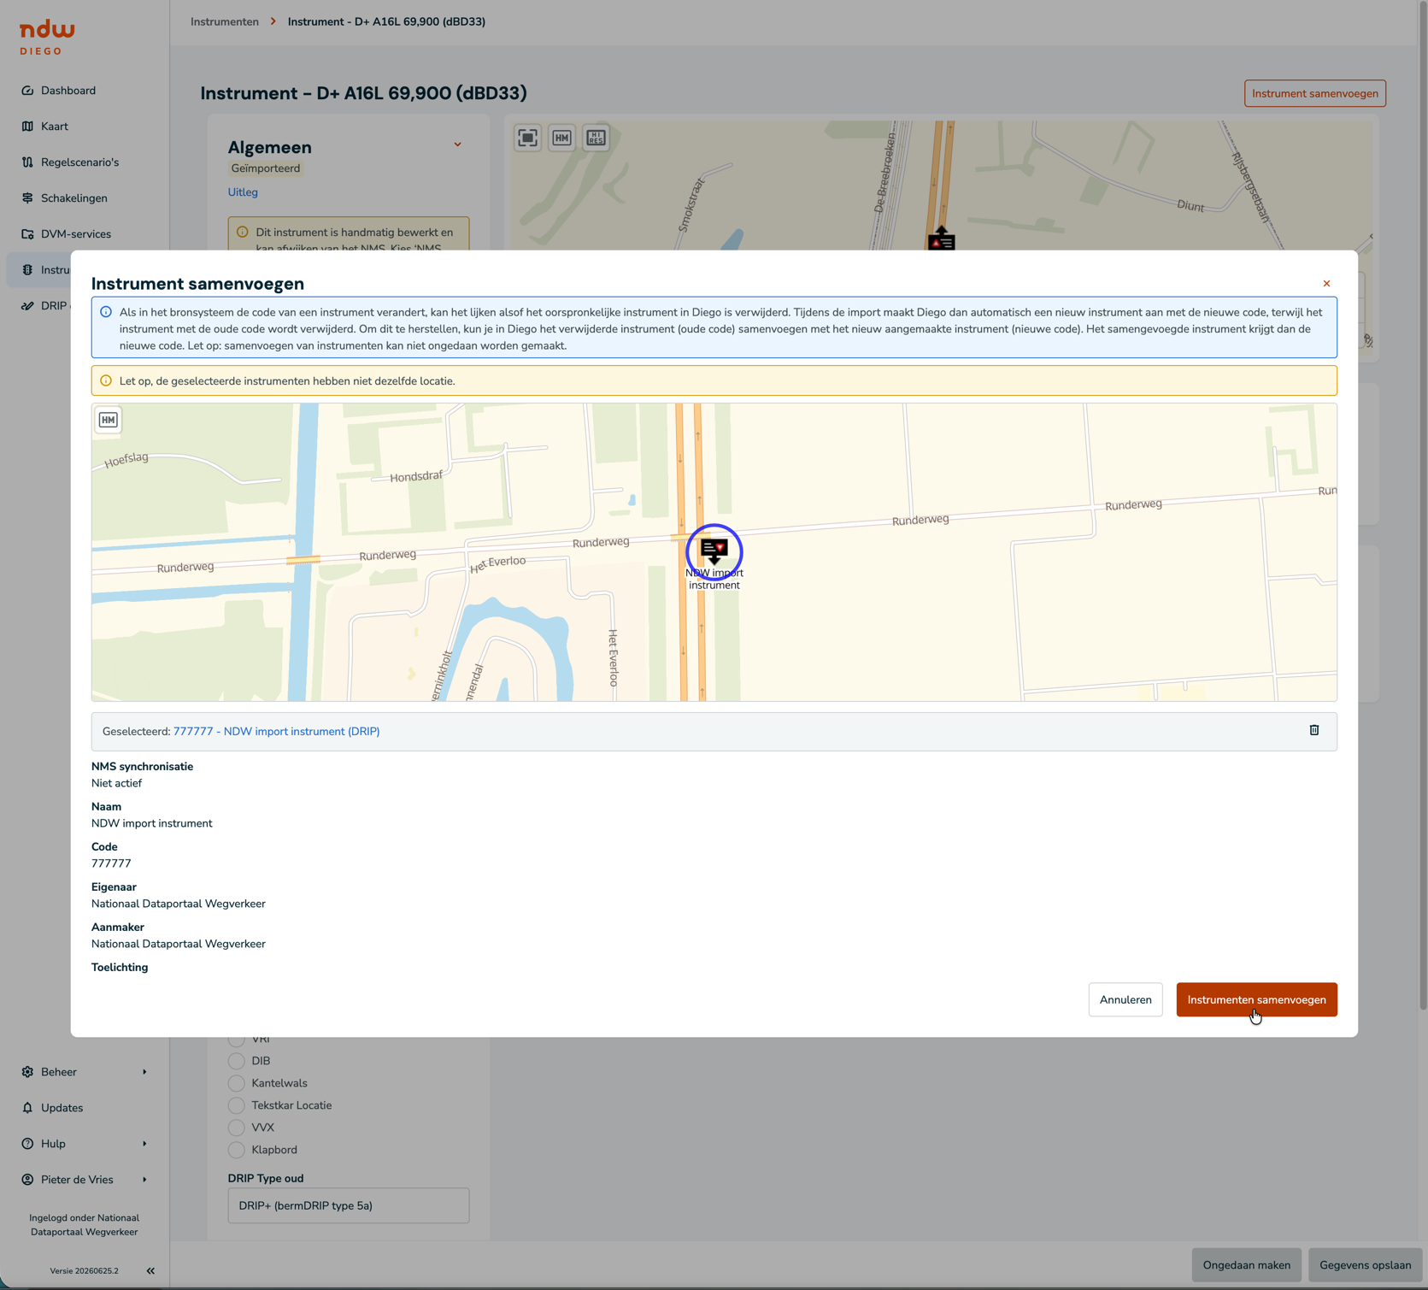Collapse the Algemeen section chevron
This screenshot has height=1290, width=1428.
(457, 144)
